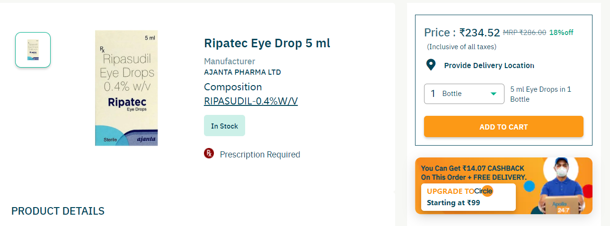Click the PRODUCT DETAILS heading

(x=58, y=211)
